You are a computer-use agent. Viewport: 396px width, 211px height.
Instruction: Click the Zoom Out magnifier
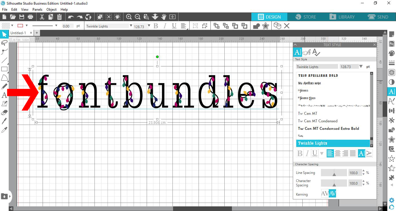point(138,17)
